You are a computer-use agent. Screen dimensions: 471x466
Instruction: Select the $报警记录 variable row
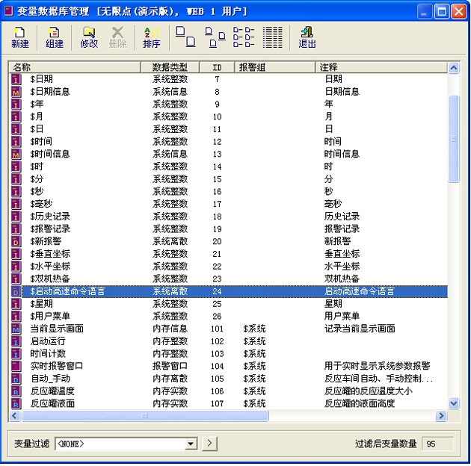tap(228, 229)
